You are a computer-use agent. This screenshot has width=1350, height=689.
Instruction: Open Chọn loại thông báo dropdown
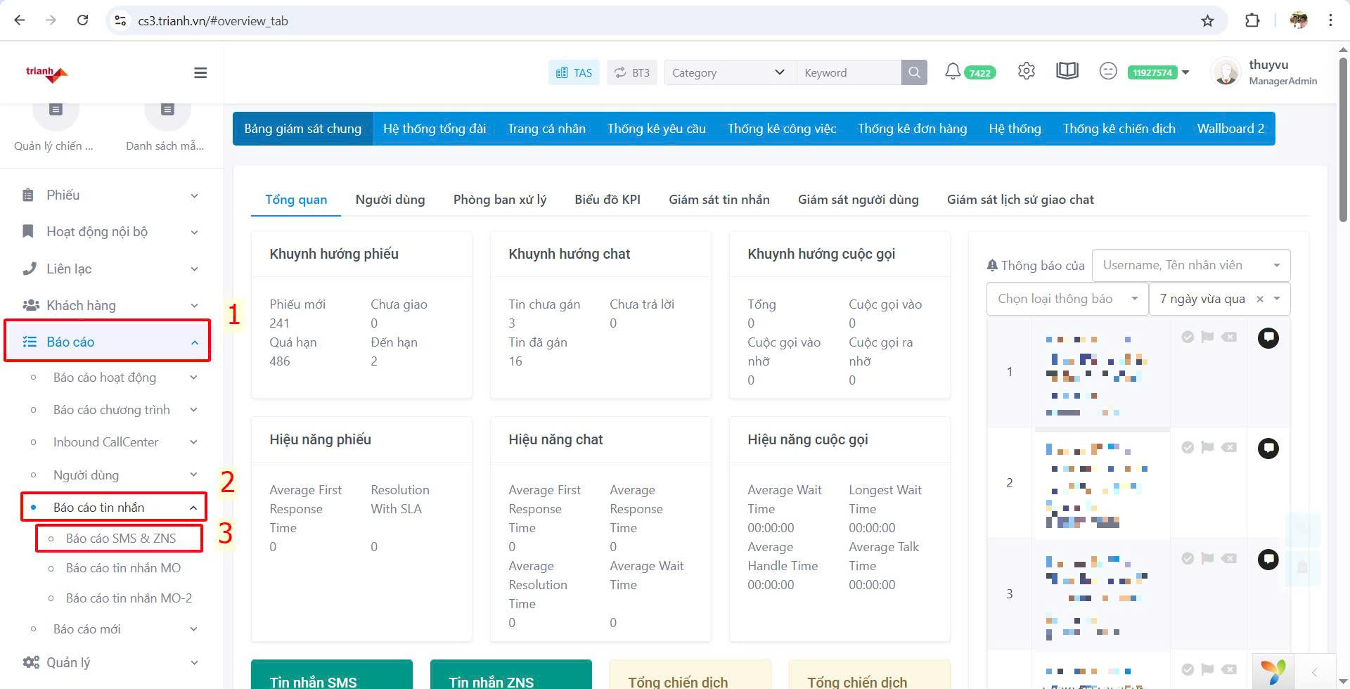(x=1067, y=299)
